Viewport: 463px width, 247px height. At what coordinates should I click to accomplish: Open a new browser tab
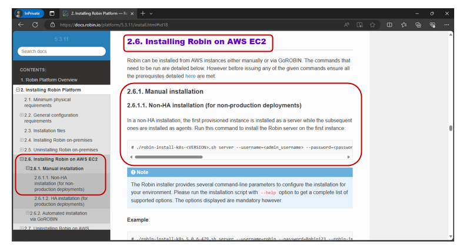point(142,14)
